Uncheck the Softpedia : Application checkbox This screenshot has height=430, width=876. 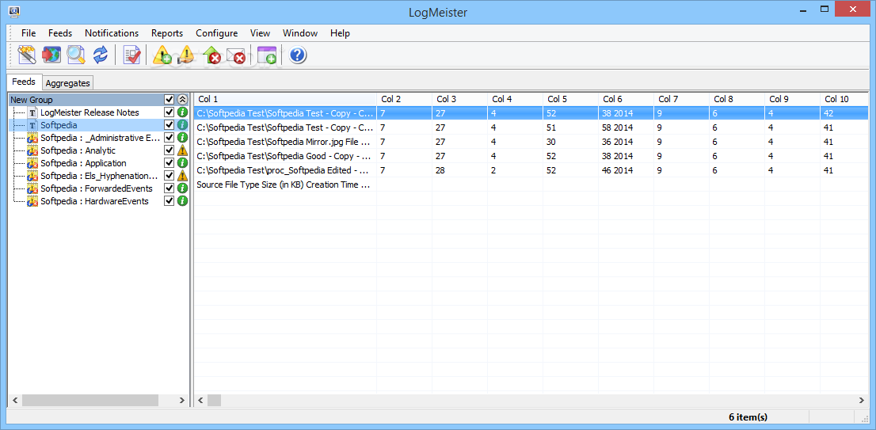[x=169, y=163]
